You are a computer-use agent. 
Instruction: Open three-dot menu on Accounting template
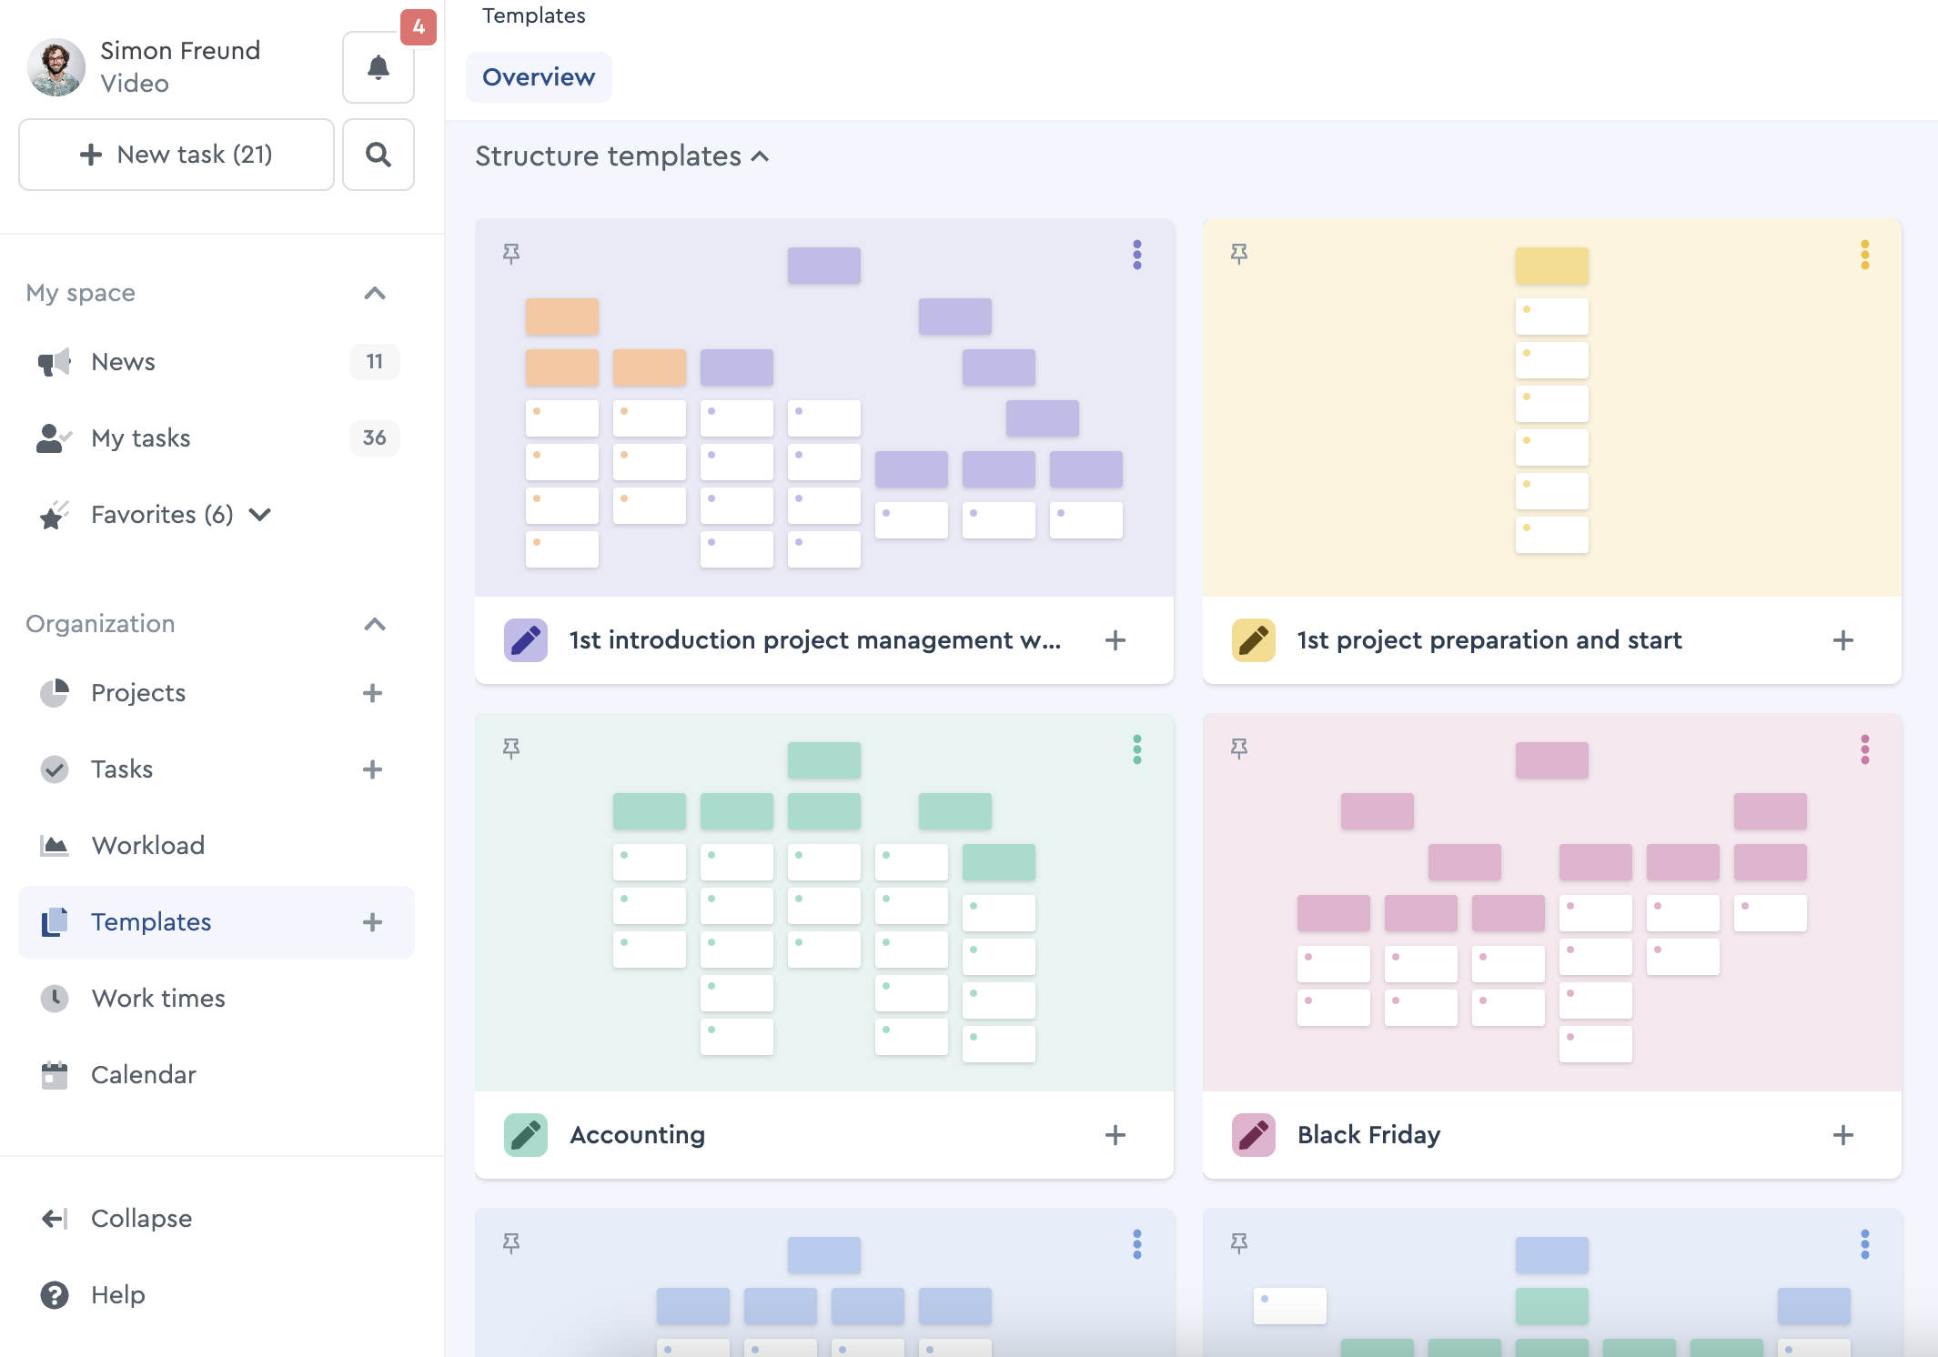(1137, 749)
